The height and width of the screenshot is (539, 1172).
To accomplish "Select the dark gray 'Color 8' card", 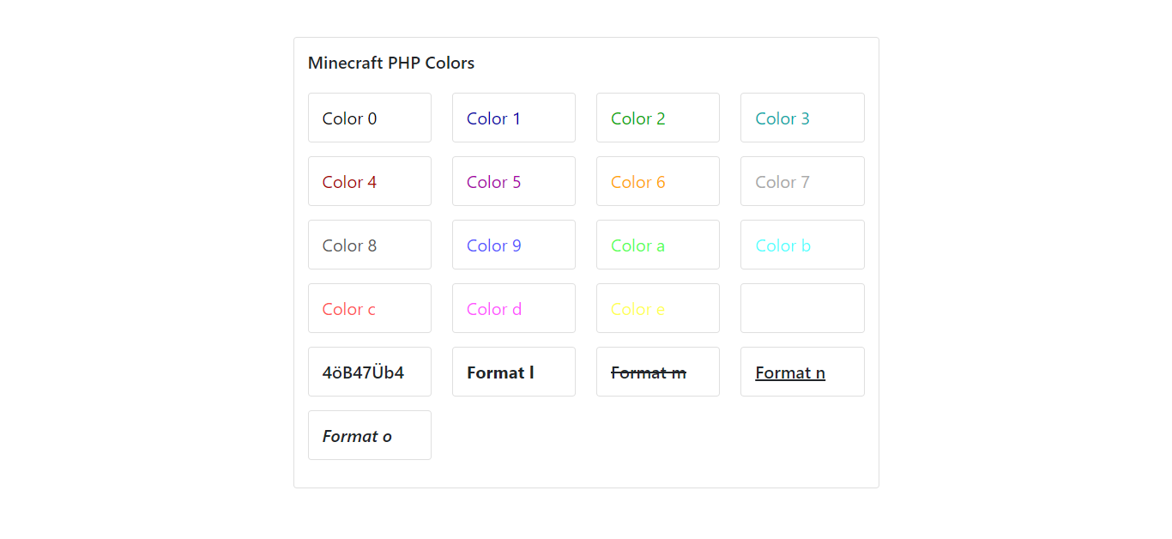I will coord(370,245).
